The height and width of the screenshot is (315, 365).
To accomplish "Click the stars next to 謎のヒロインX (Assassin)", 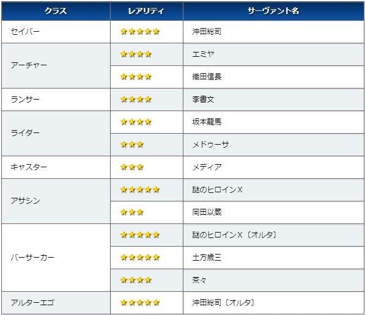I will [x=140, y=190].
